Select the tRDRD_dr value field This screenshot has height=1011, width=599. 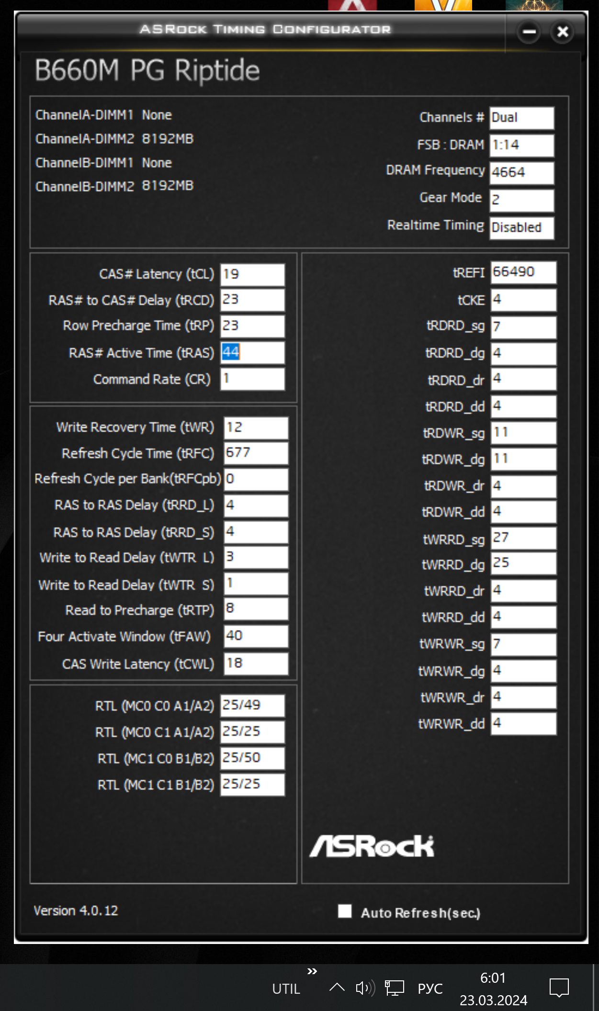click(x=523, y=379)
